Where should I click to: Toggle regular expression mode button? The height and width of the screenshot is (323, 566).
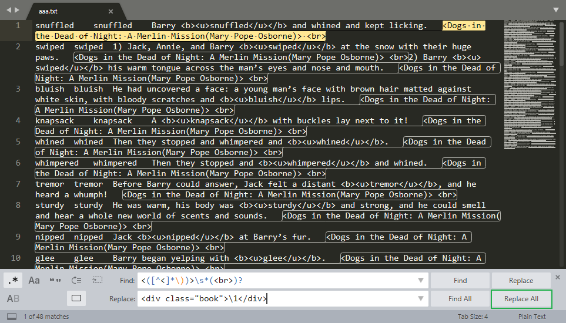13,280
